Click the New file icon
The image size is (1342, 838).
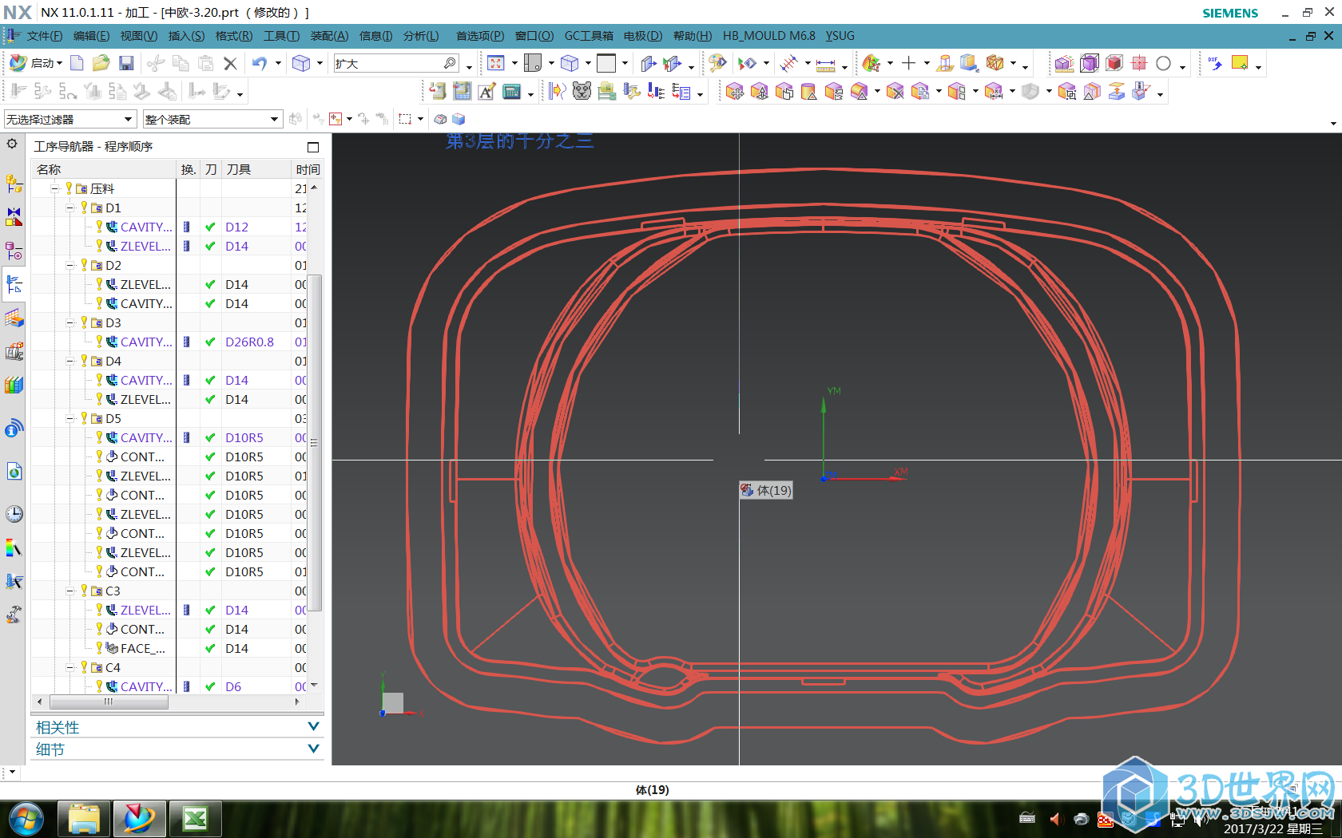point(77,63)
